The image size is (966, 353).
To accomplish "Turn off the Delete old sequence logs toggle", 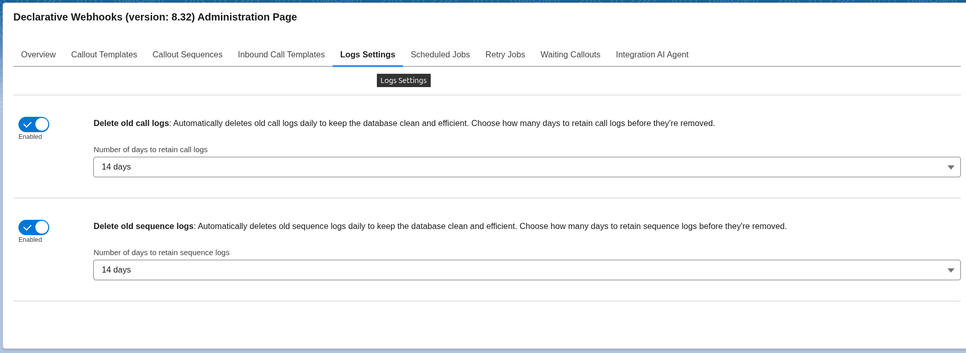I will click(34, 227).
